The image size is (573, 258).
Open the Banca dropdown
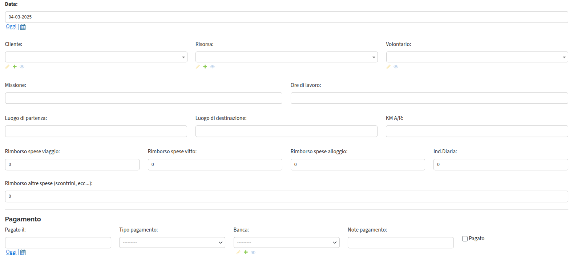[x=287, y=242]
